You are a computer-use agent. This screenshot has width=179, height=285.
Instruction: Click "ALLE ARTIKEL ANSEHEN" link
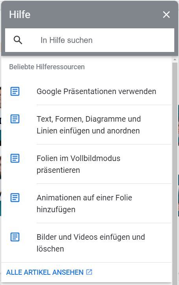[45, 272]
